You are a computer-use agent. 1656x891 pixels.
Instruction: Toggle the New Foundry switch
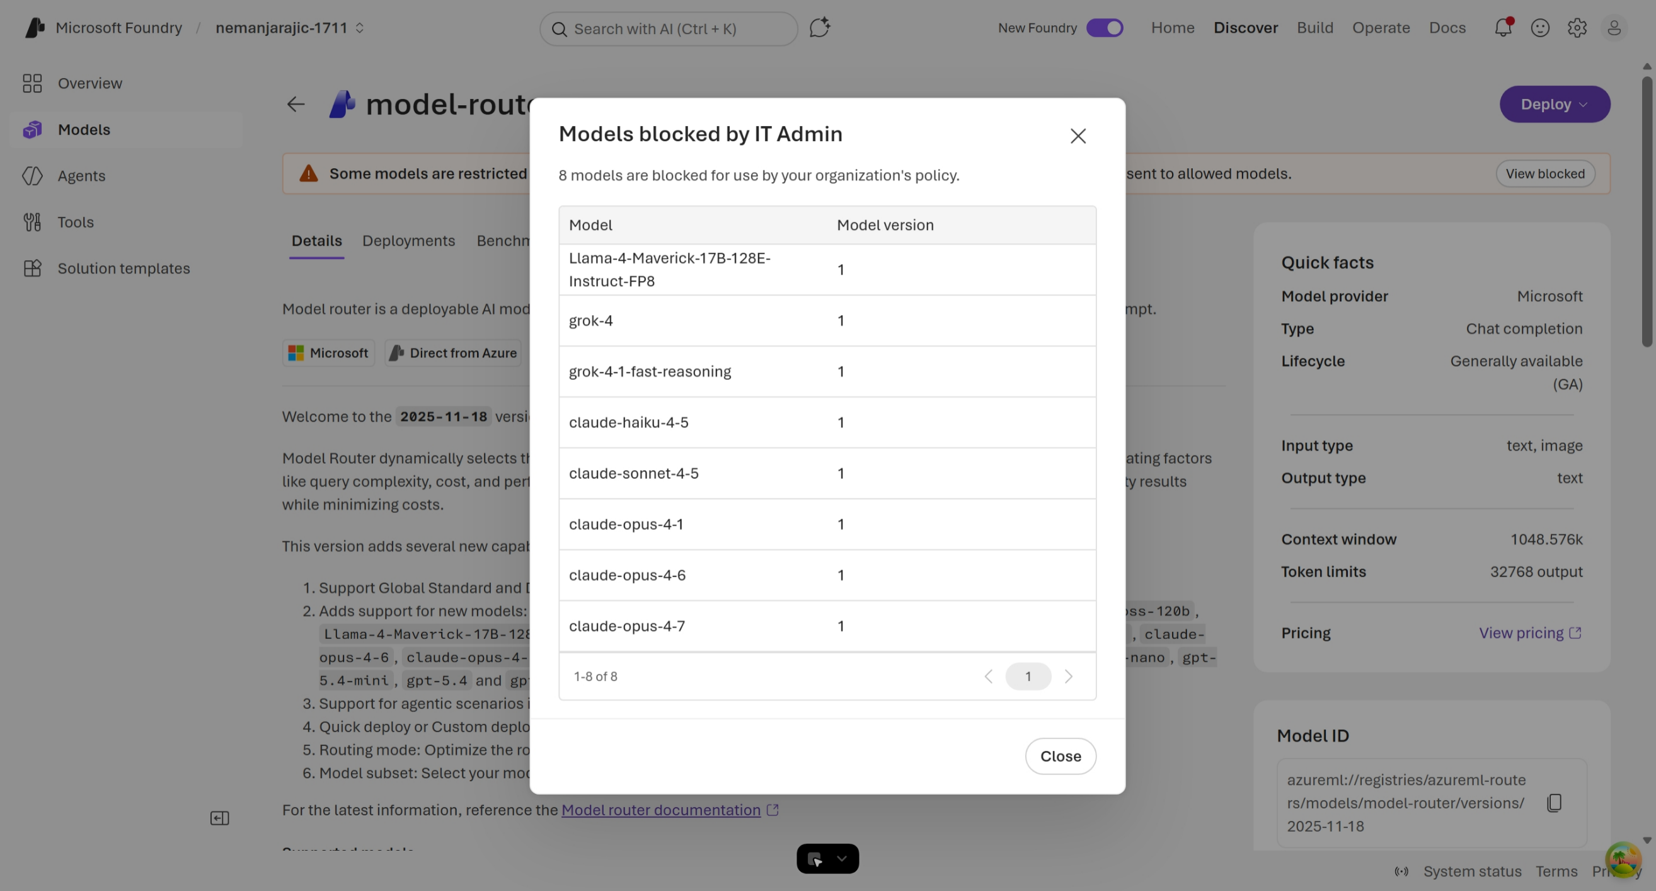1105,28
